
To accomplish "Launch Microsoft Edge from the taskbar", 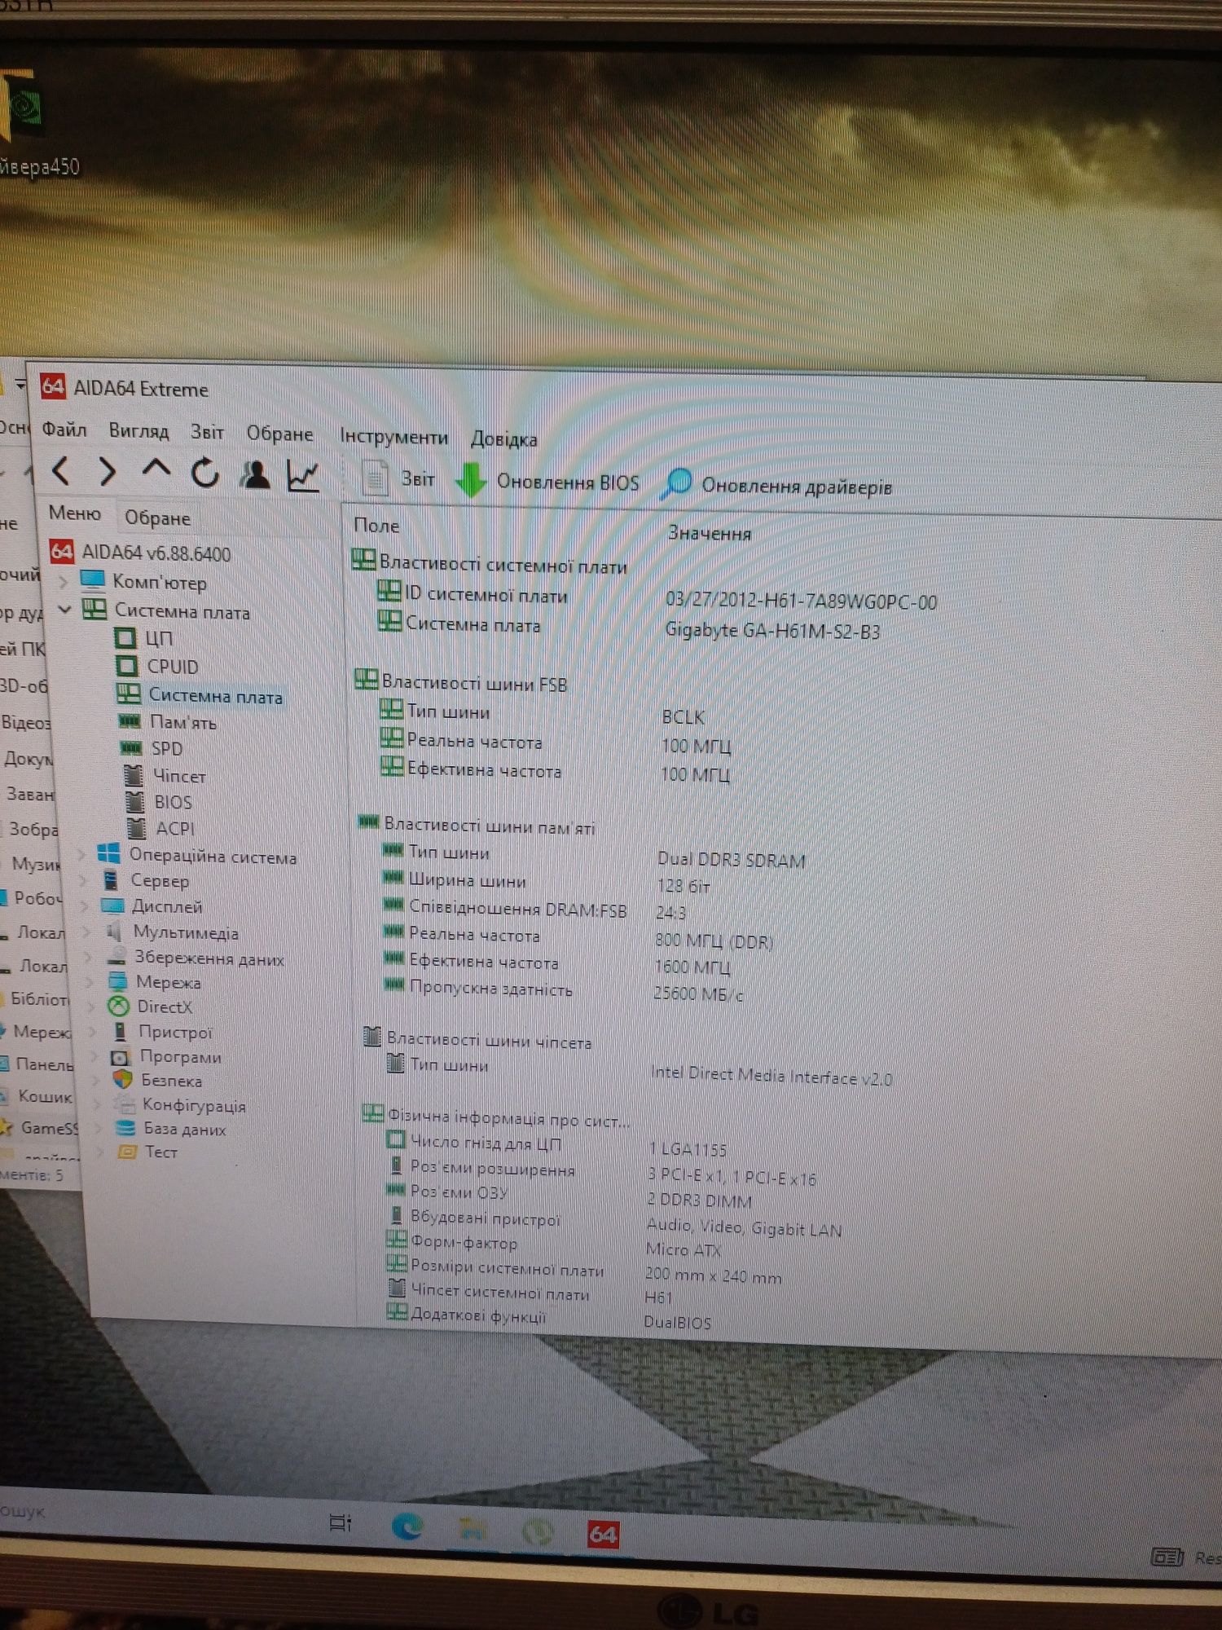I will [x=407, y=1526].
